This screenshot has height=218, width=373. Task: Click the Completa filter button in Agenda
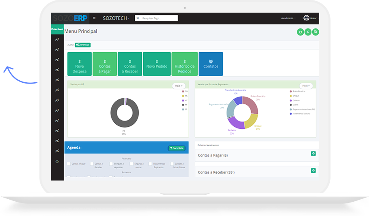(x=177, y=148)
